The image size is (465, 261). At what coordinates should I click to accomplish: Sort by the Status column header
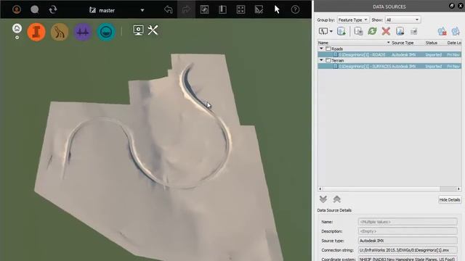click(431, 43)
